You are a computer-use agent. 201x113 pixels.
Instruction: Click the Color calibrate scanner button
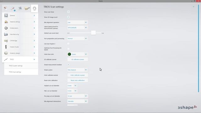coord(78,75)
